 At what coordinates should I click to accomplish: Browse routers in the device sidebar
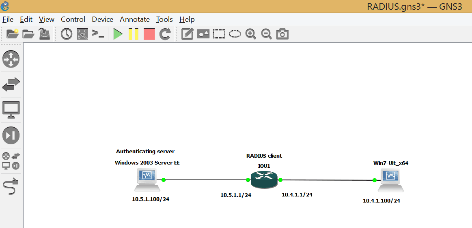click(11, 59)
